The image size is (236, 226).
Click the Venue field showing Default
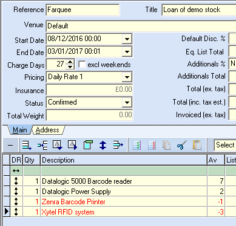[x=141, y=26]
